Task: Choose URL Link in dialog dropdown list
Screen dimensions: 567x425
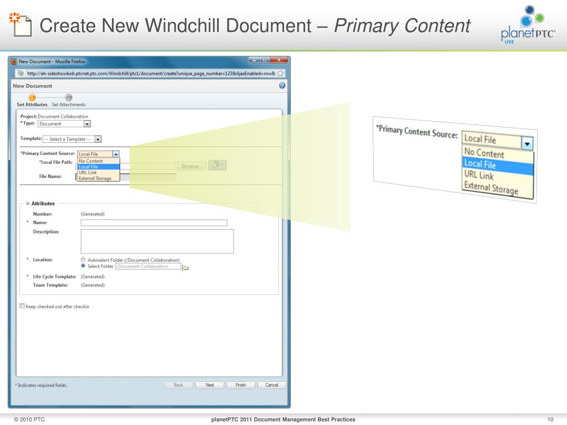Action: (99, 173)
